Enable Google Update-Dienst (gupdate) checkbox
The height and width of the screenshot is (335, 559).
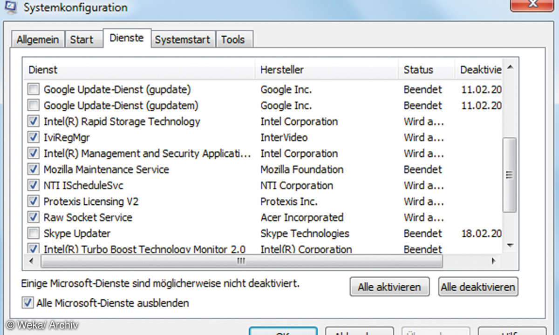tap(34, 89)
